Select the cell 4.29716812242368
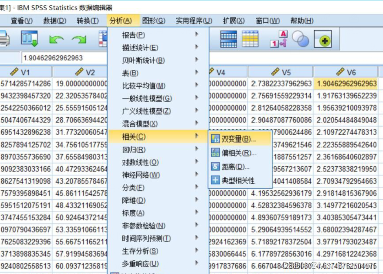 point(346,254)
